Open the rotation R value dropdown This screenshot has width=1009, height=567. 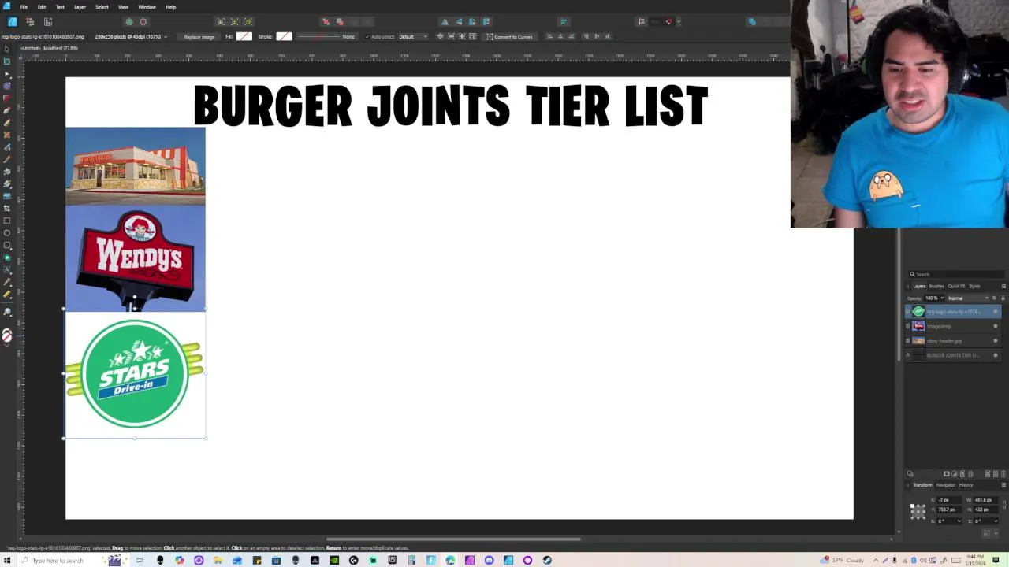click(x=959, y=521)
